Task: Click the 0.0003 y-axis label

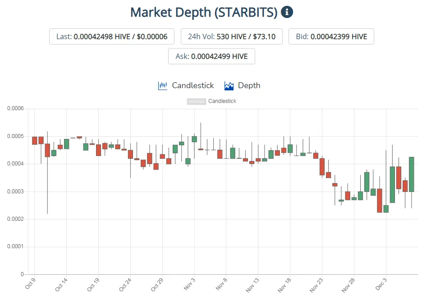Action: (x=15, y=191)
